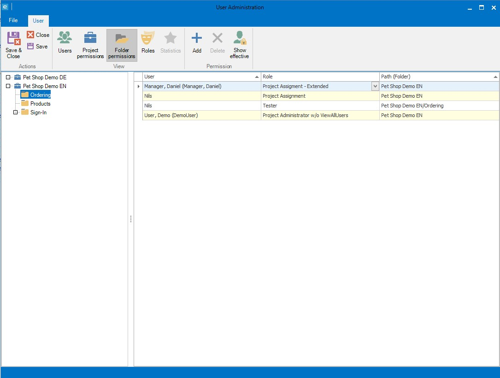Image resolution: width=500 pixels, height=378 pixels.
Task: Expand the Sign-In folder node
Action: (15, 112)
